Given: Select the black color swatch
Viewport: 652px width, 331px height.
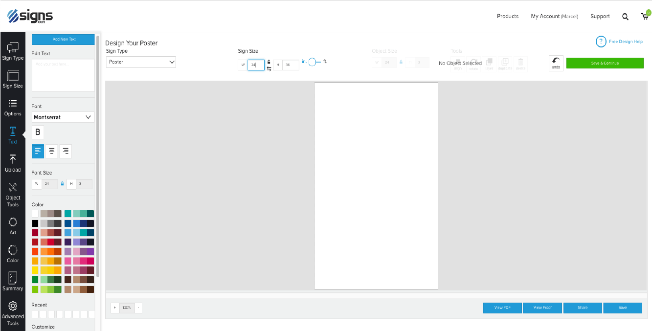Looking at the screenshot, I should tap(35, 223).
